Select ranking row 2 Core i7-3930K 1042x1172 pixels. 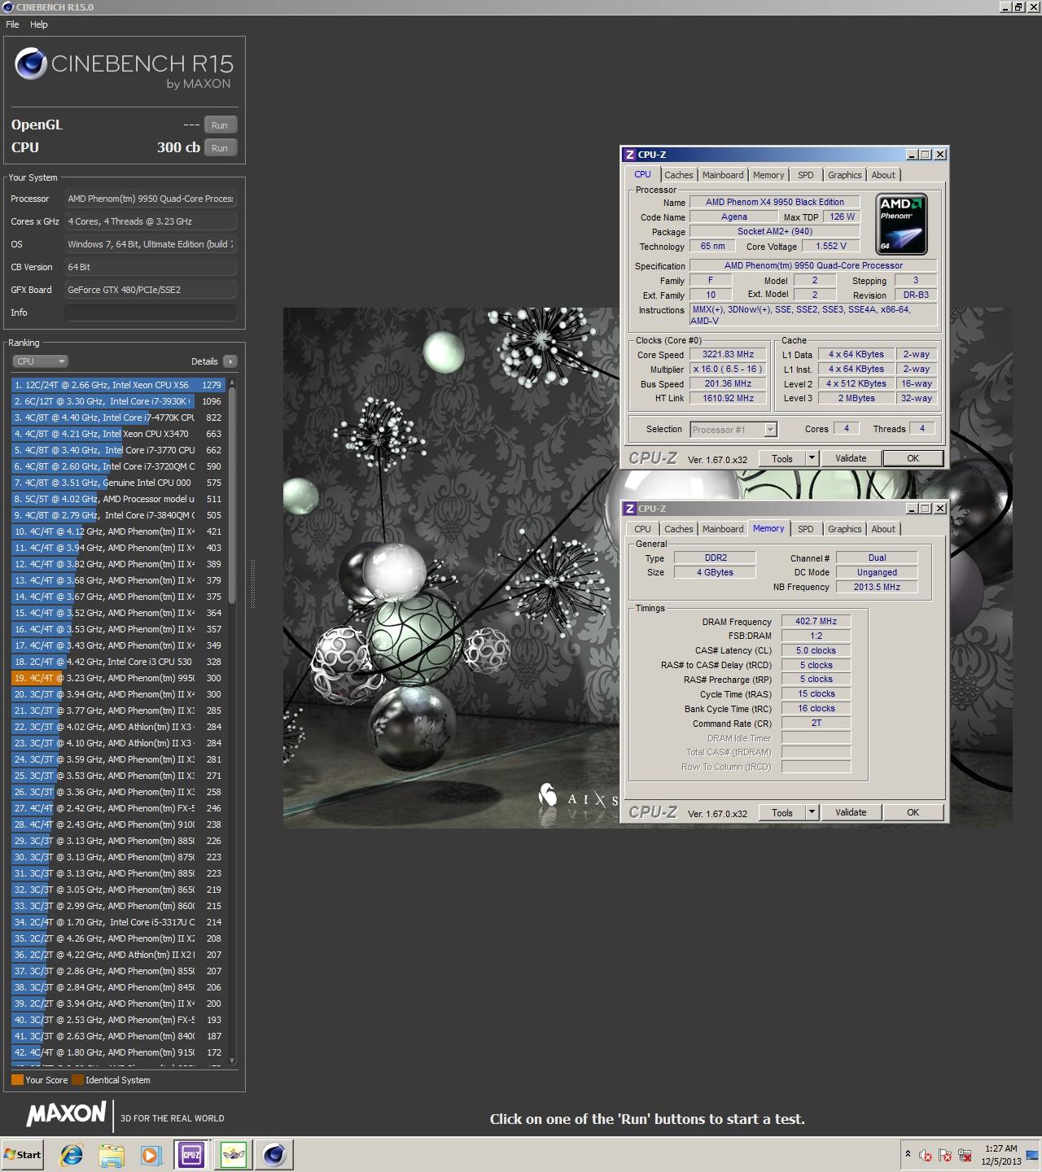pyautogui.click(x=119, y=401)
